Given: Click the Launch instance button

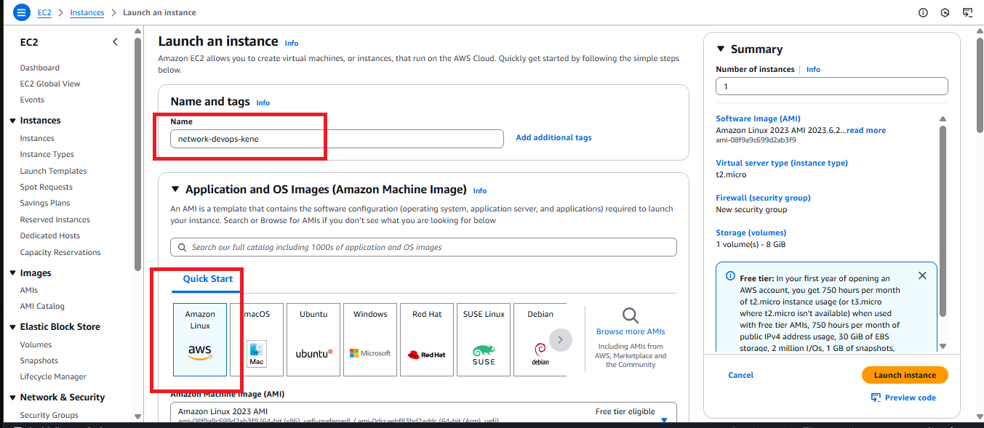Looking at the screenshot, I should 905,375.
